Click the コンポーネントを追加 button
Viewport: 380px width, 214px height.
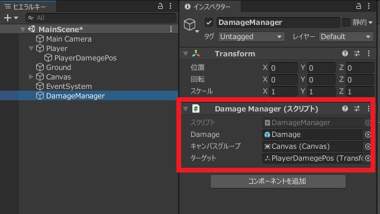[278, 181]
